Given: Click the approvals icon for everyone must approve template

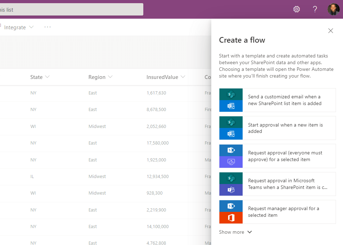Looking at the screenshot, I should pos(231,162).
